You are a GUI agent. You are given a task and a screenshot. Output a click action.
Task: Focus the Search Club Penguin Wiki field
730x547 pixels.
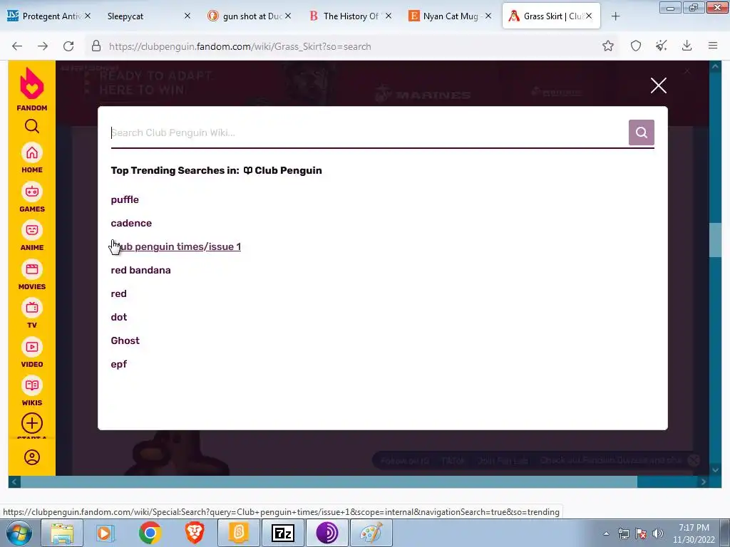coord(369,132)
